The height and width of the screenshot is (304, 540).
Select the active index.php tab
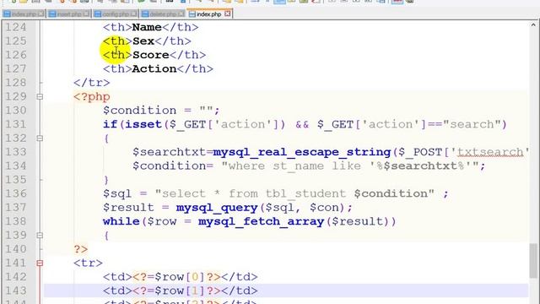coord(209,14)
